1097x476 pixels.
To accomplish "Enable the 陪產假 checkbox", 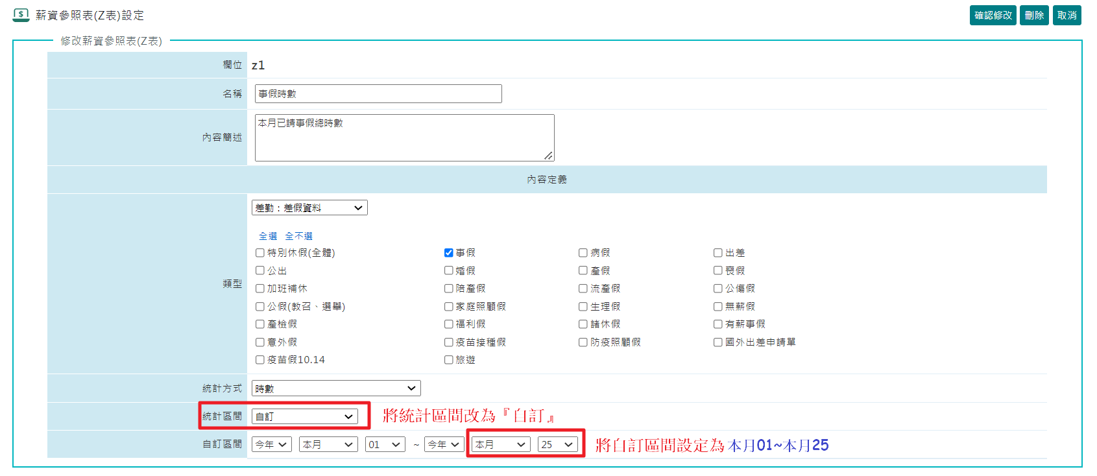I will pyautogui.click(x=449, y=289).
